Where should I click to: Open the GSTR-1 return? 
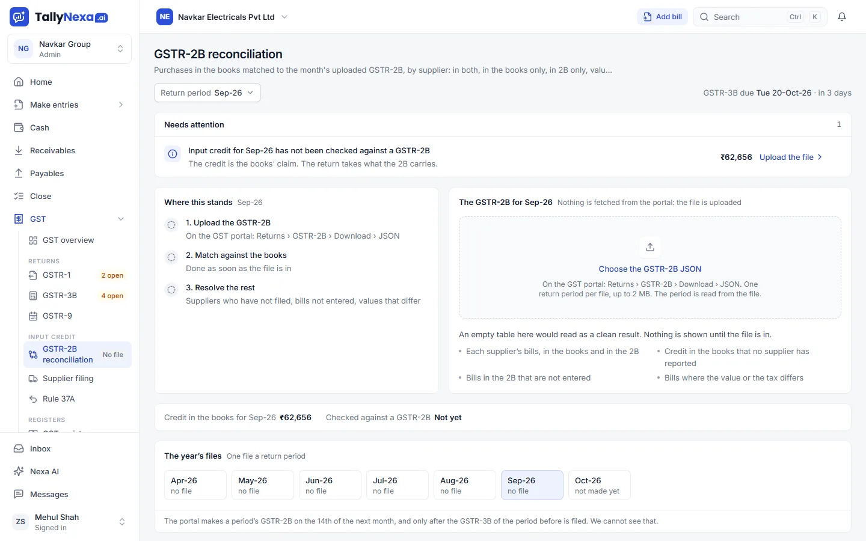click(77, 275)
